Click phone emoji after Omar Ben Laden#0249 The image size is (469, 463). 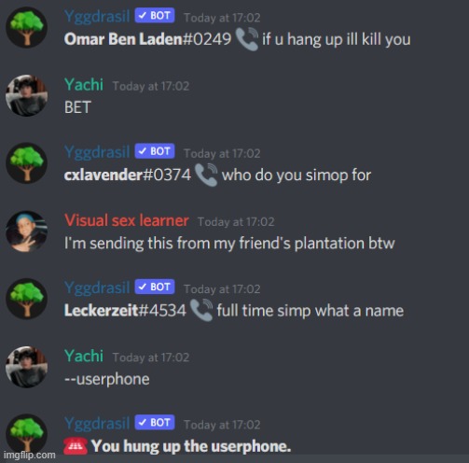pyautogui.click(x=247, y=39)
